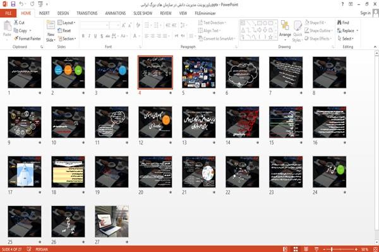
Task: Open the font size combo box
Action: tap(114, 25)
